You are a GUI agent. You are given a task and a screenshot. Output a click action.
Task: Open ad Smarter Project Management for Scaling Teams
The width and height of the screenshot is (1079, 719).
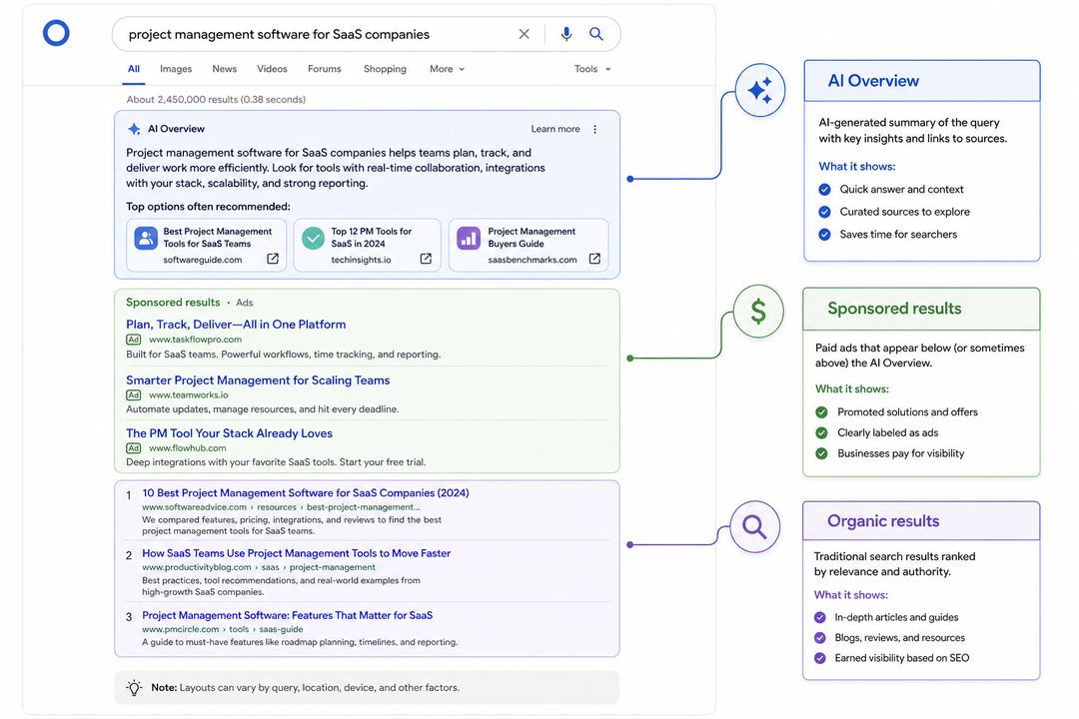(x=258, y=379)
